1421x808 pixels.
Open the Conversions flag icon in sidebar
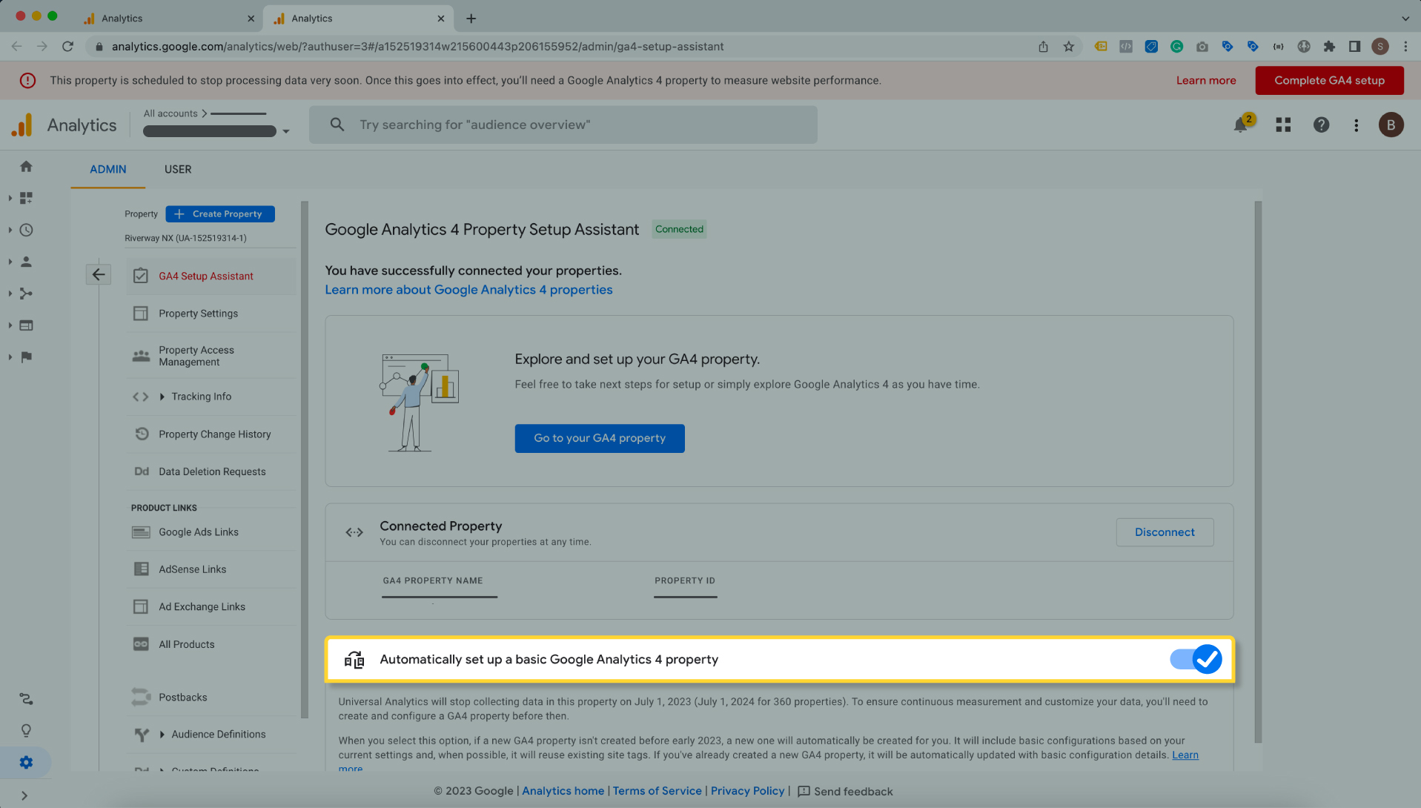click(26, 357)
